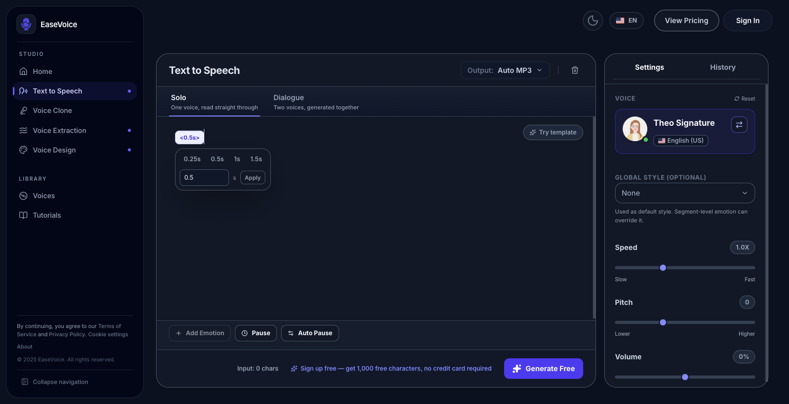The width and height of the screenshot is (789, 404).
Task: Switch to the Dialogue tab
Action: pyautogui.click(x=316, y=102)
